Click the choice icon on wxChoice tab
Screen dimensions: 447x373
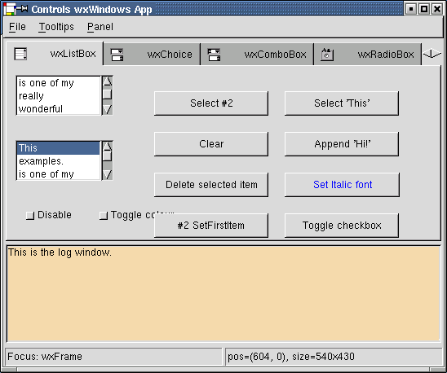[x=117, y=55]
